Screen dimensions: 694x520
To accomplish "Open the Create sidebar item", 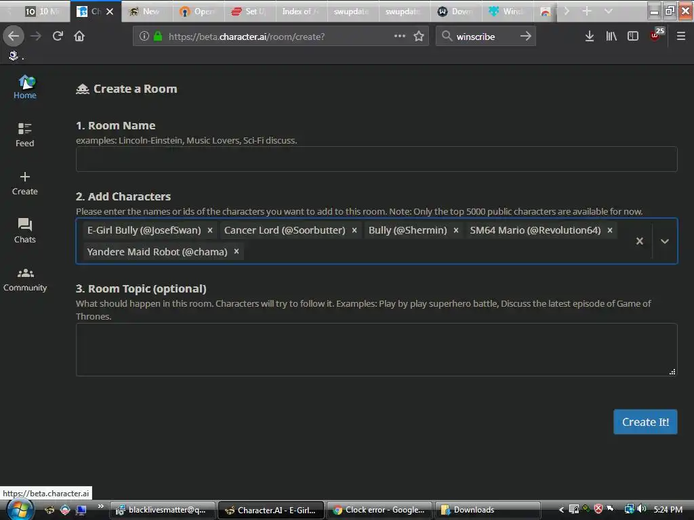I will [25, 183].
